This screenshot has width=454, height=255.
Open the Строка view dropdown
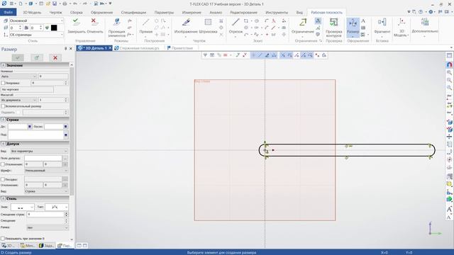[46, 191]
